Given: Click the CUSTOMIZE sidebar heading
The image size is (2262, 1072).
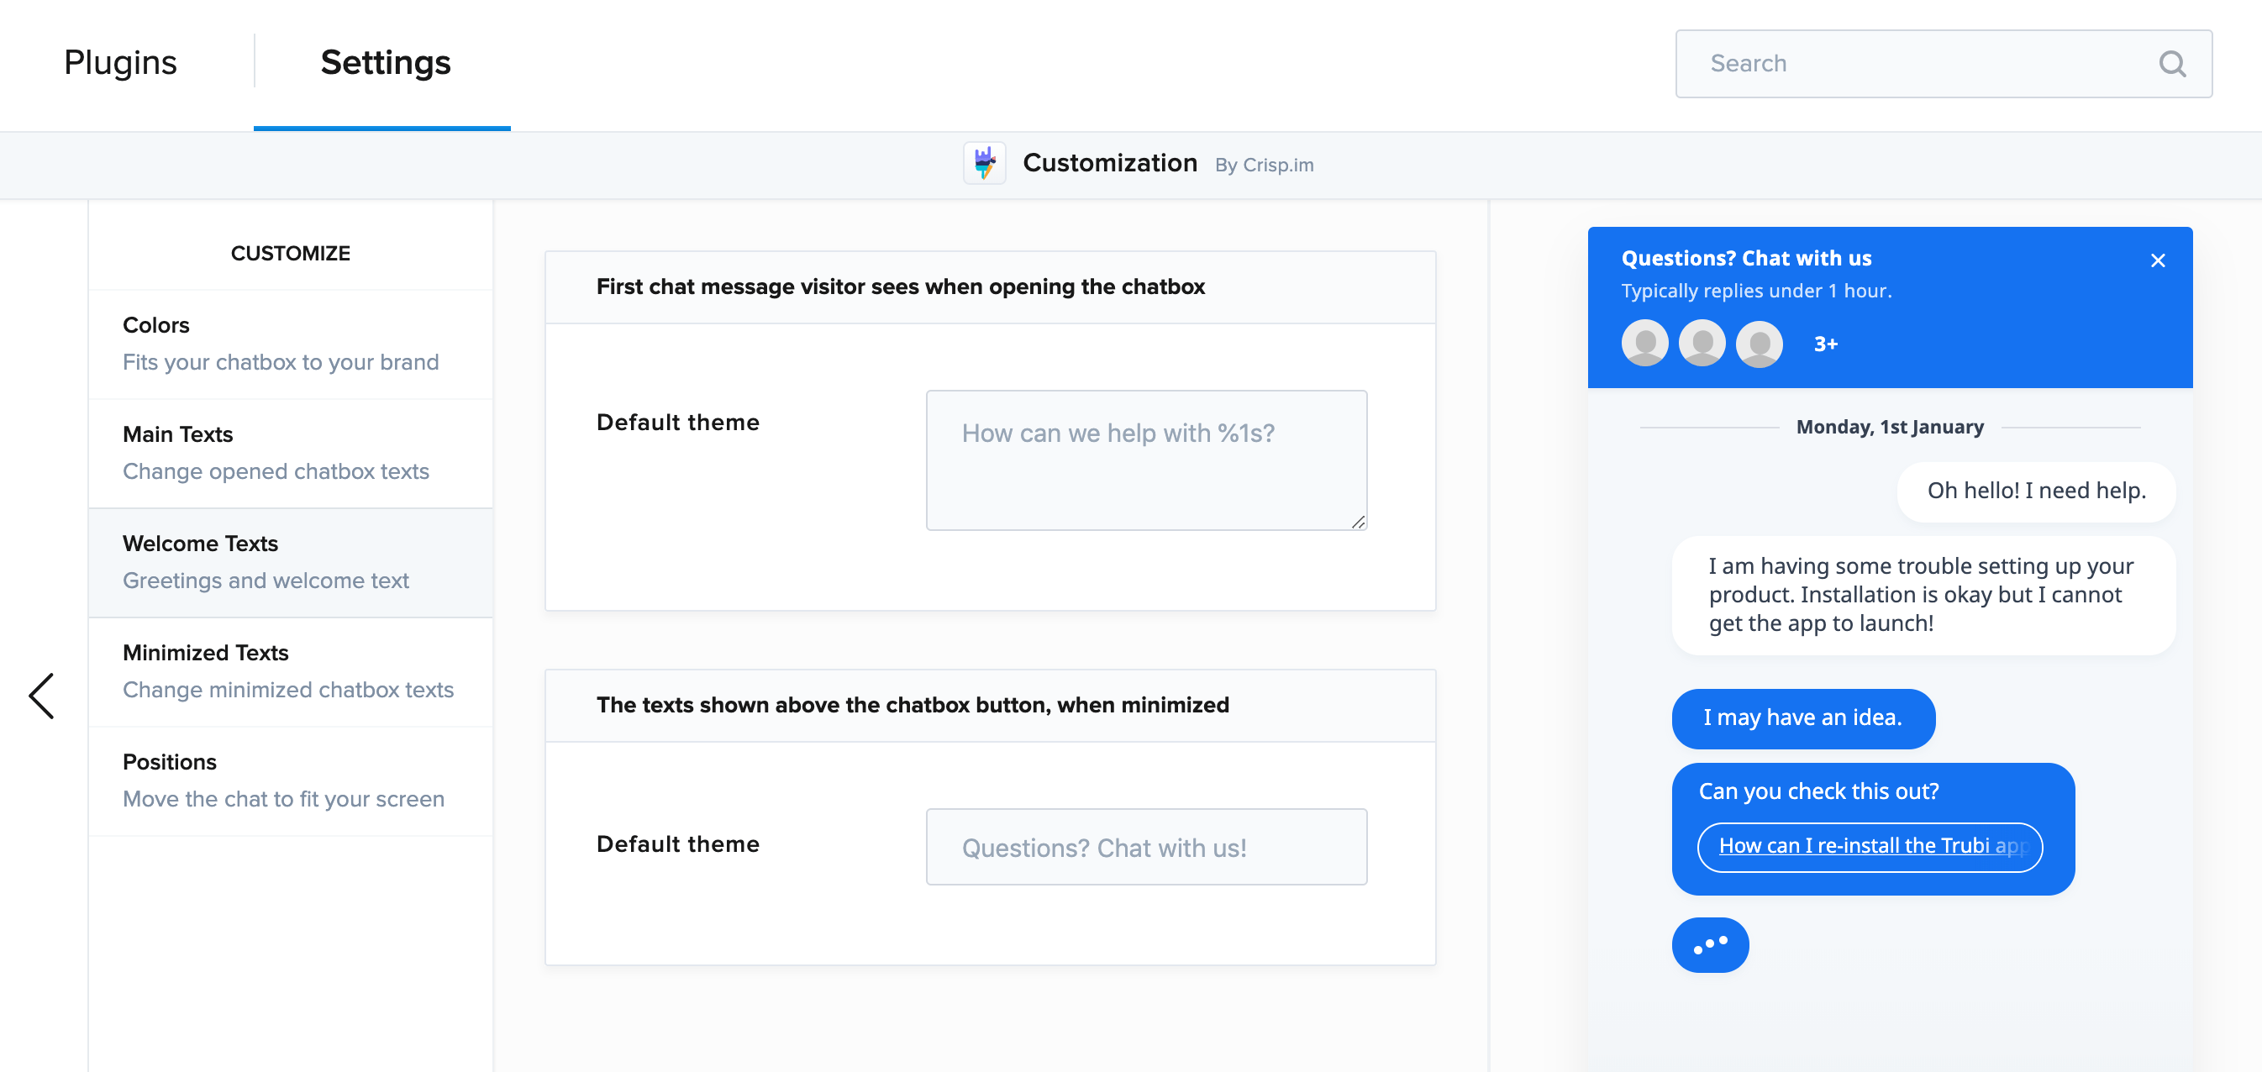Looking at the screenshot, I should coord(291,253).
